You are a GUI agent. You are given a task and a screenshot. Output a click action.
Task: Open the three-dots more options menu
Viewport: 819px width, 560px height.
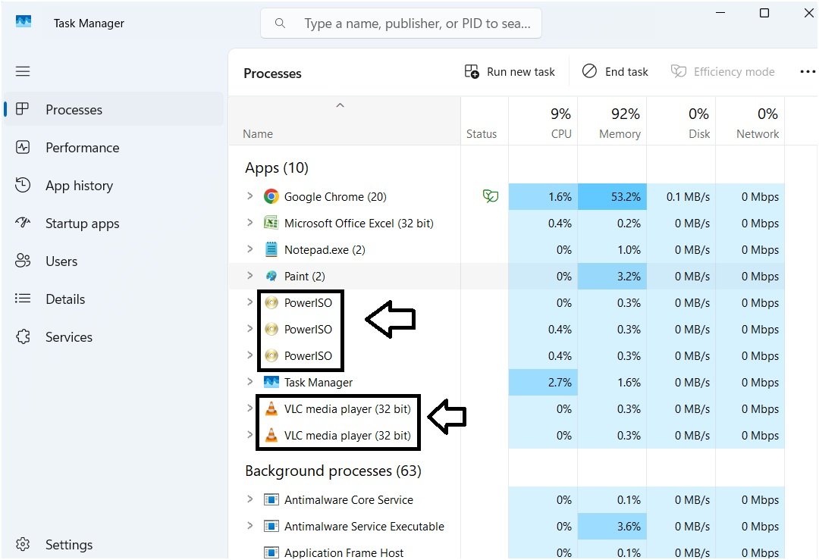(x=808, y=71)
